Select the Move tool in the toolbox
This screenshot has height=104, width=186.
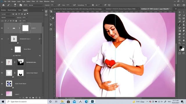pyautogui.click(x=180, y=12)
